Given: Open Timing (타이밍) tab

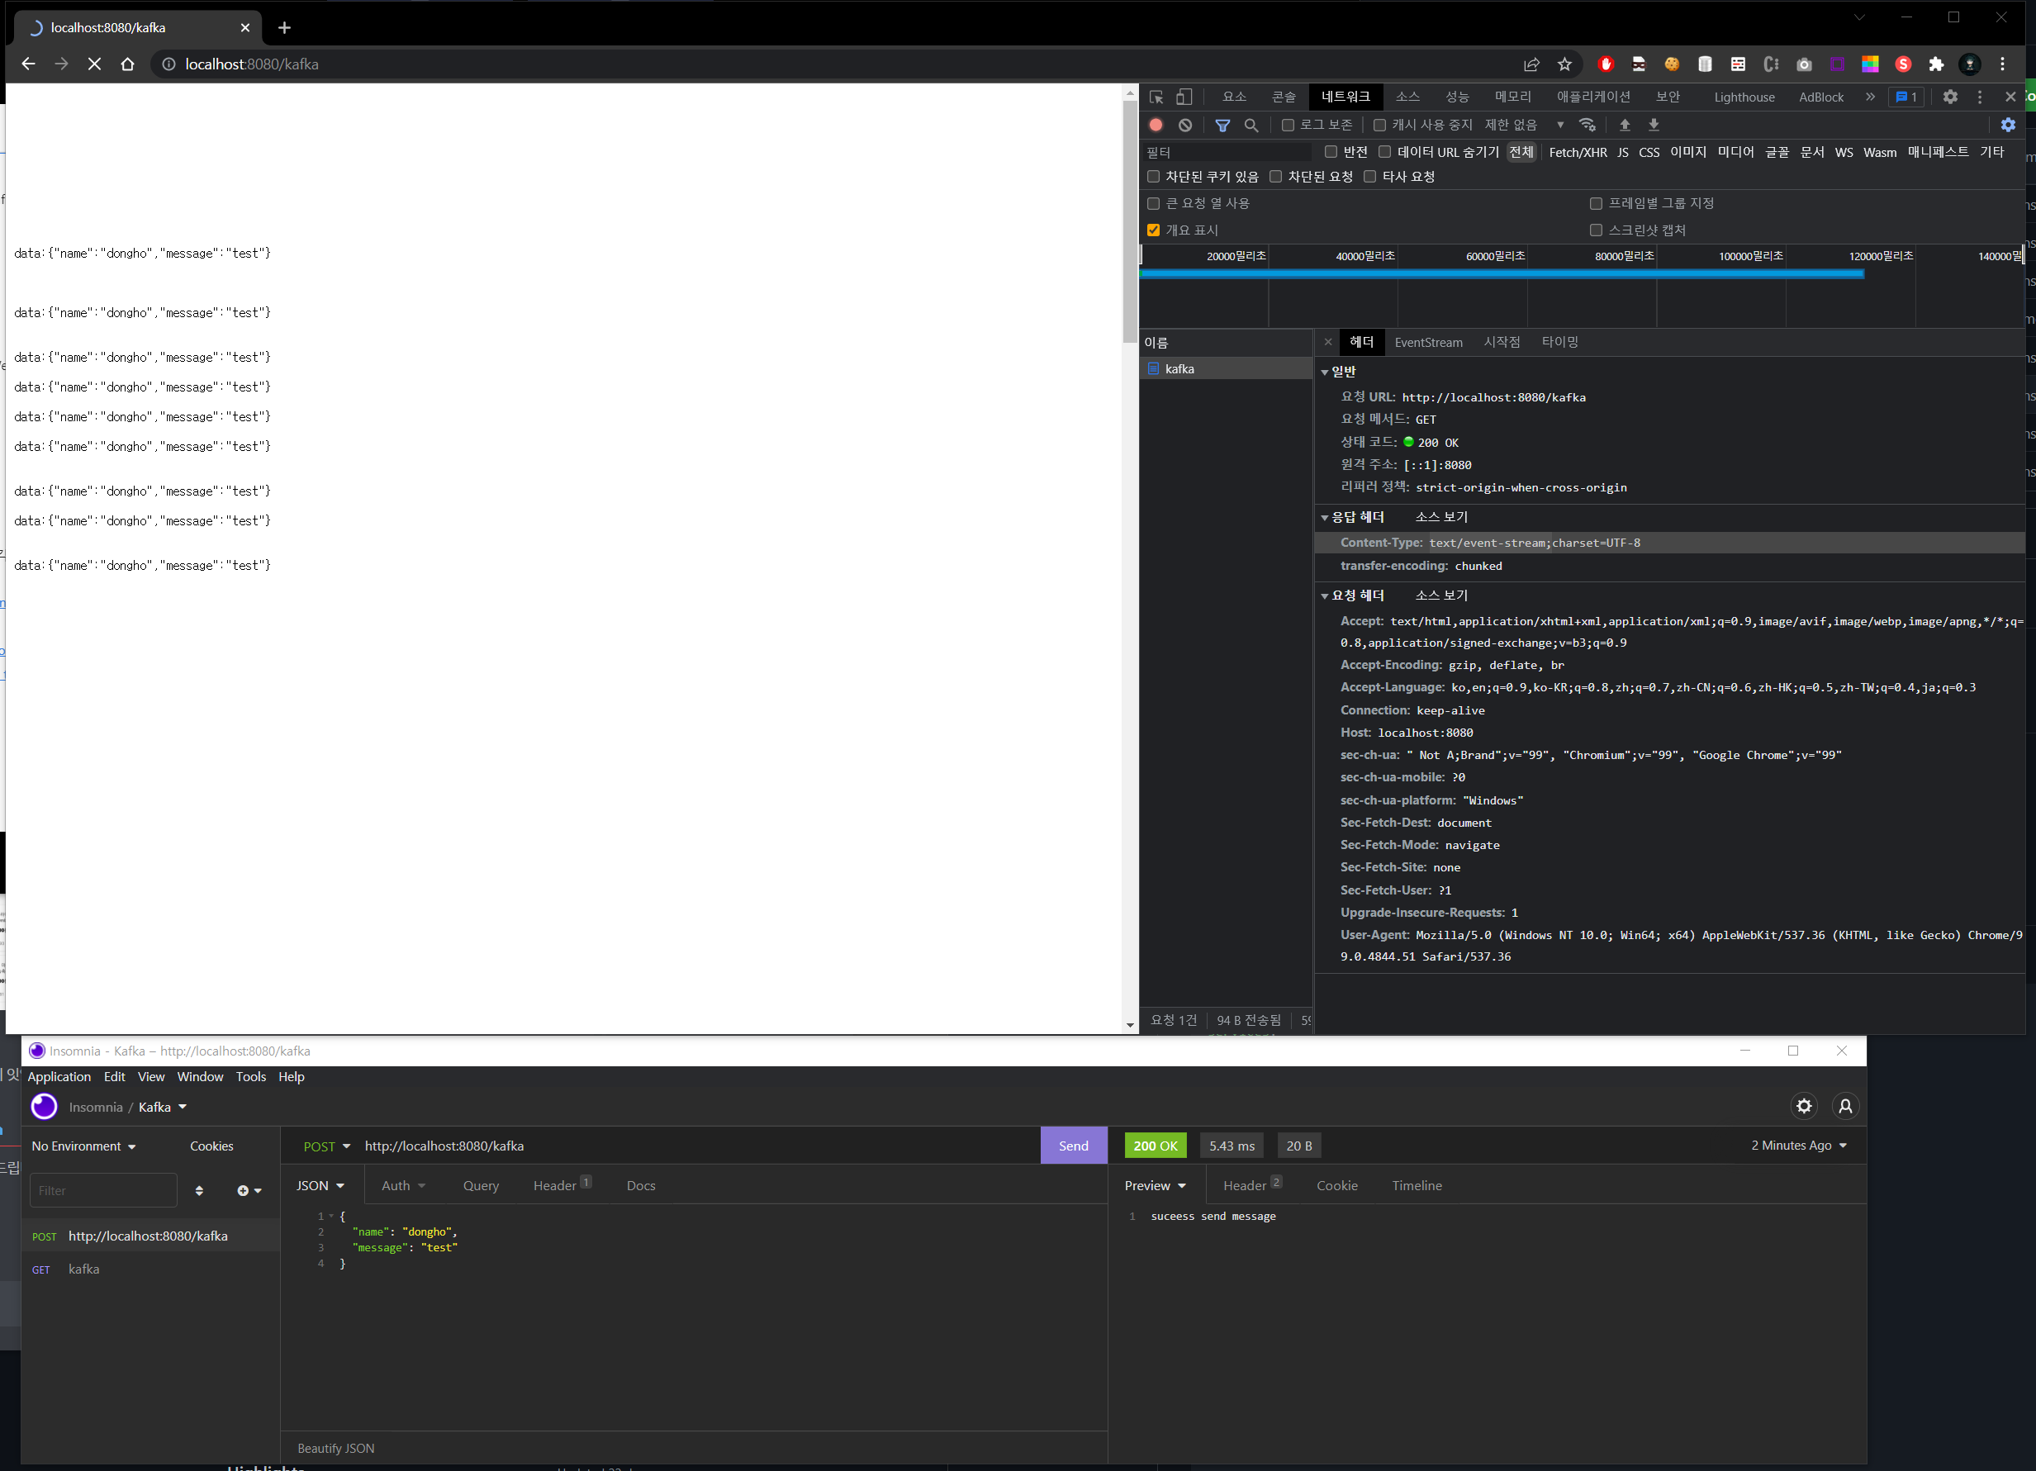Looking at the screenshot, I should (1559, 342).
